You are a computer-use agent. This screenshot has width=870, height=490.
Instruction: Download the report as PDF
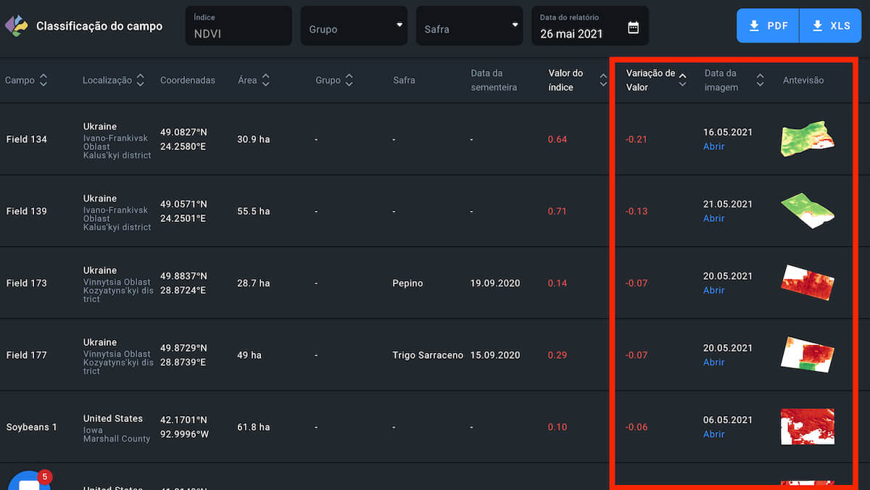click(768, 26)
